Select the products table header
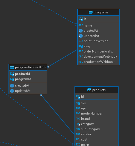This screenshot has width=135, height=146. click(96, 90)
